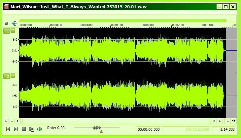Viewport: 241px width, 138px height.
Task: Toggle the lock icon beside the ruler
Action: [x=7, y=23]
